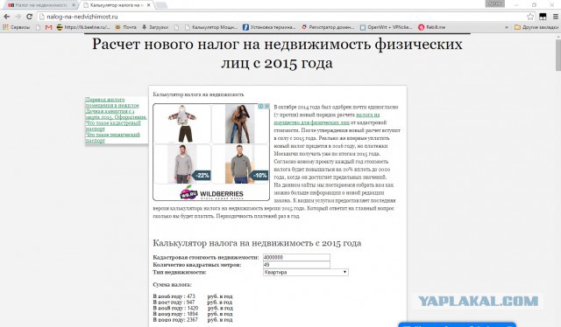Open the OpenWrt + VPNclie... bookmark
561x327 pixels.
[386, 27]
